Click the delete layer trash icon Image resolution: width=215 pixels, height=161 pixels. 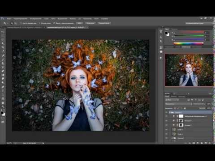210,143
